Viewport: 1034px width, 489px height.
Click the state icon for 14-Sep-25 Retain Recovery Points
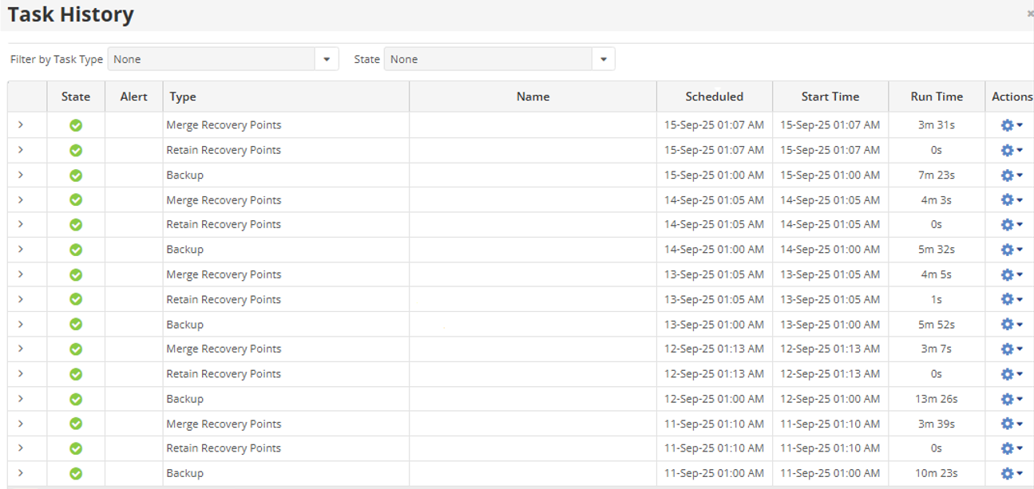[76, 224]
